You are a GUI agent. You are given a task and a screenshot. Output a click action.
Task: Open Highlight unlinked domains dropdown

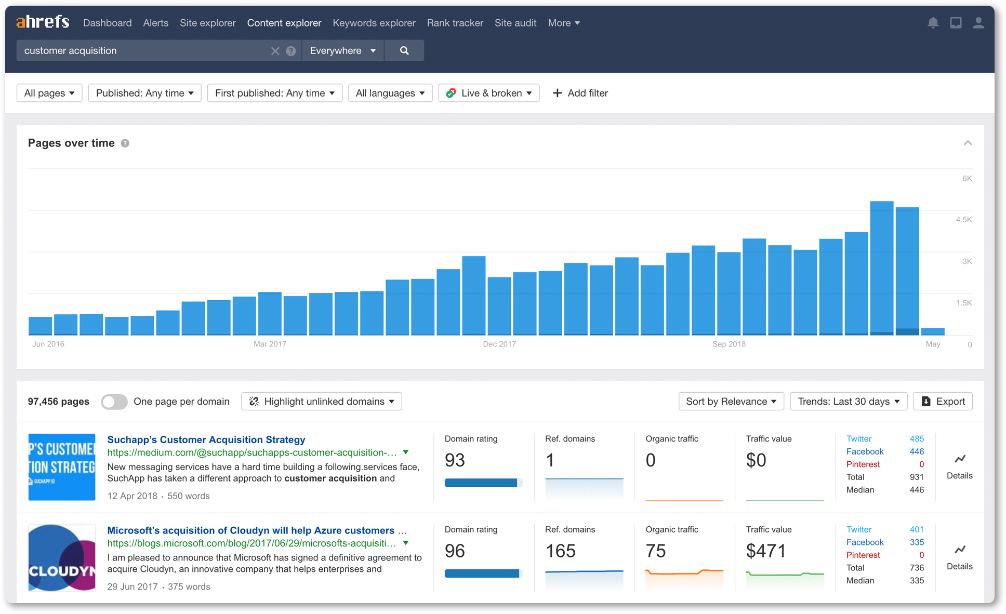(x=322, y=402)
